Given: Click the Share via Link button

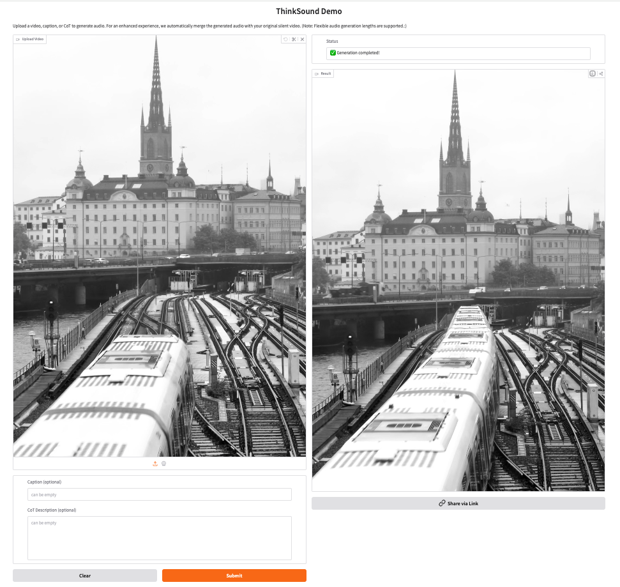Looking at the screenshot, I should 458,503.
